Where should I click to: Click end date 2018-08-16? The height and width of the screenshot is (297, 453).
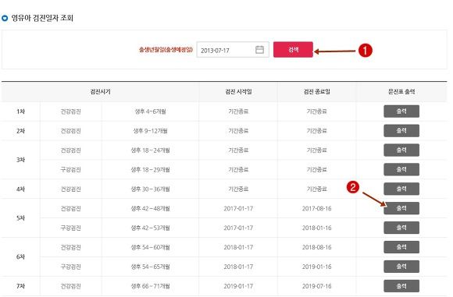point(316,247)
